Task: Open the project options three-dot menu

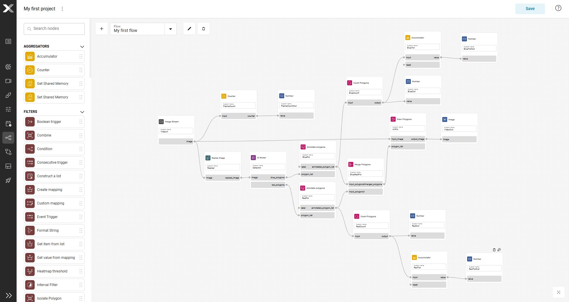Action: pyautogui.click(x=62, y=9)
